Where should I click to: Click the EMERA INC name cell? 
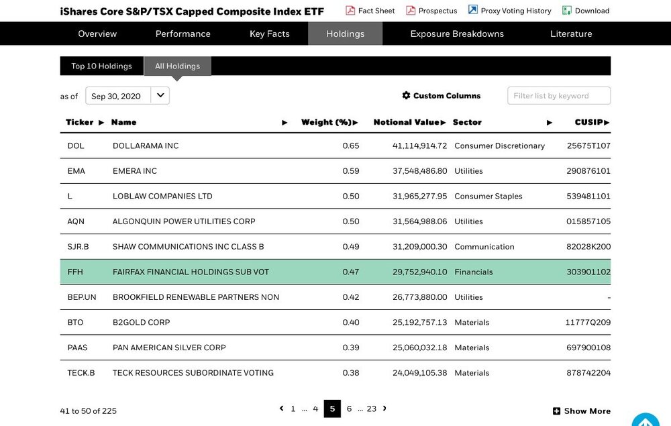(x=135, y=171)
